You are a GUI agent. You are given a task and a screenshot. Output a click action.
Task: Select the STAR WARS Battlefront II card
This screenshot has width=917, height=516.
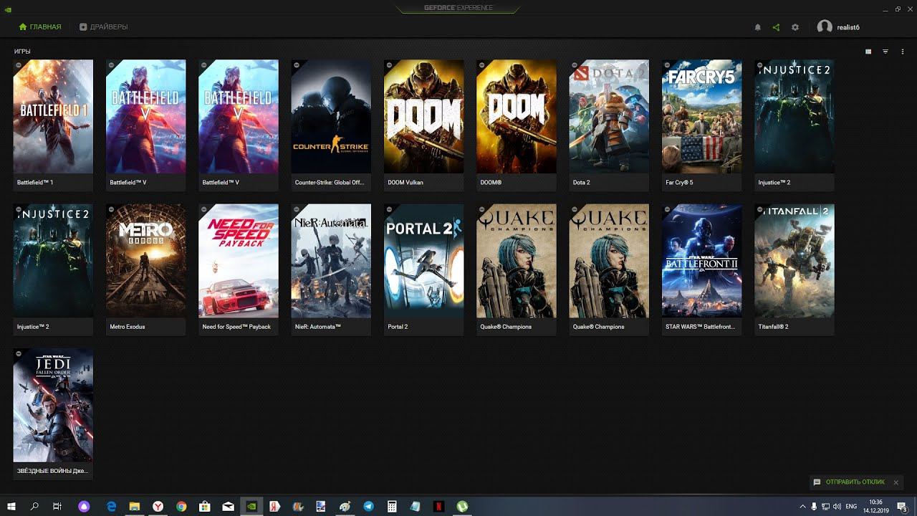(701, 269)
